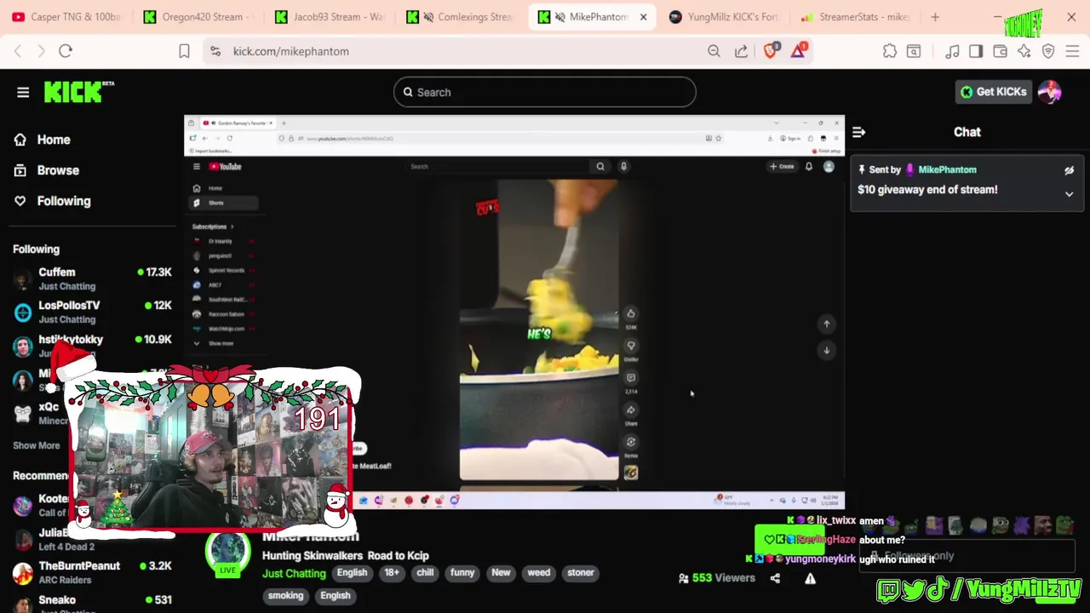Go to next Short down arrow

click(x=826, y=350)
